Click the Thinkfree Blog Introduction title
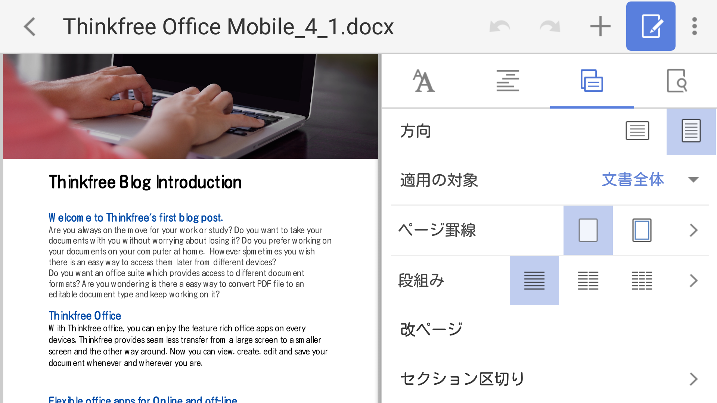Screen dimensions: 717x403 pos(145,182)
